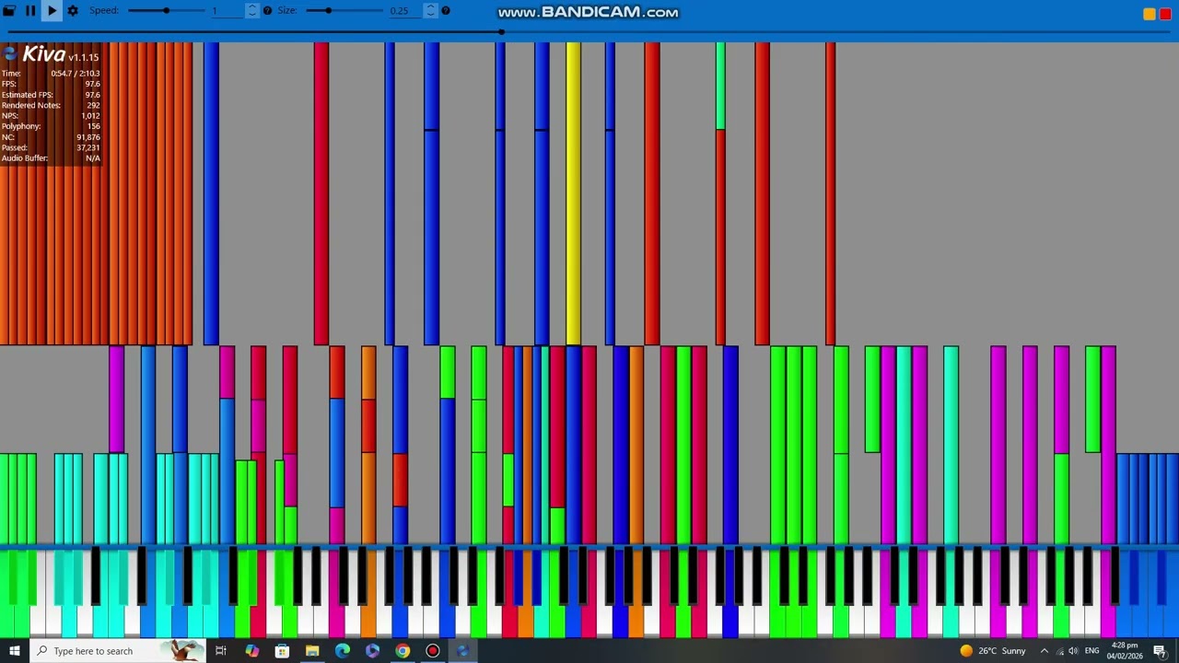Show help for Speed setting
The width and height of the screenshot is (1179, 663).
tap(267, 10)
